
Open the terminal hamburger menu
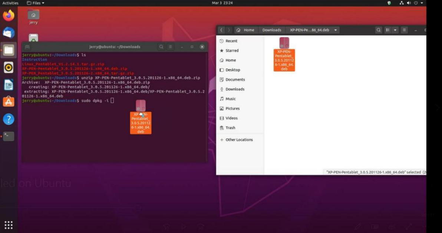coord(170,47)
